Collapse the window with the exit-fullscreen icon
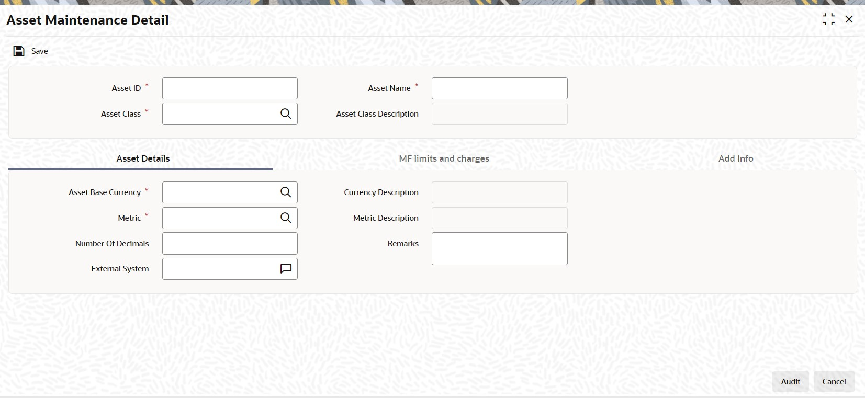This screenshot has width=865, height=398. 828,19
